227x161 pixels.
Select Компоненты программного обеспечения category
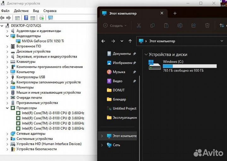(49, 67)
